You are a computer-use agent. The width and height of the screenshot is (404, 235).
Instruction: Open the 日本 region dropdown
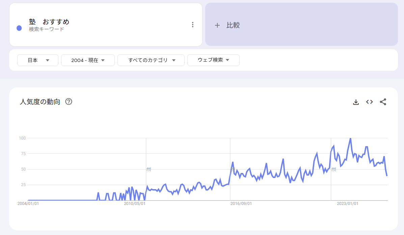pos(37,60)
